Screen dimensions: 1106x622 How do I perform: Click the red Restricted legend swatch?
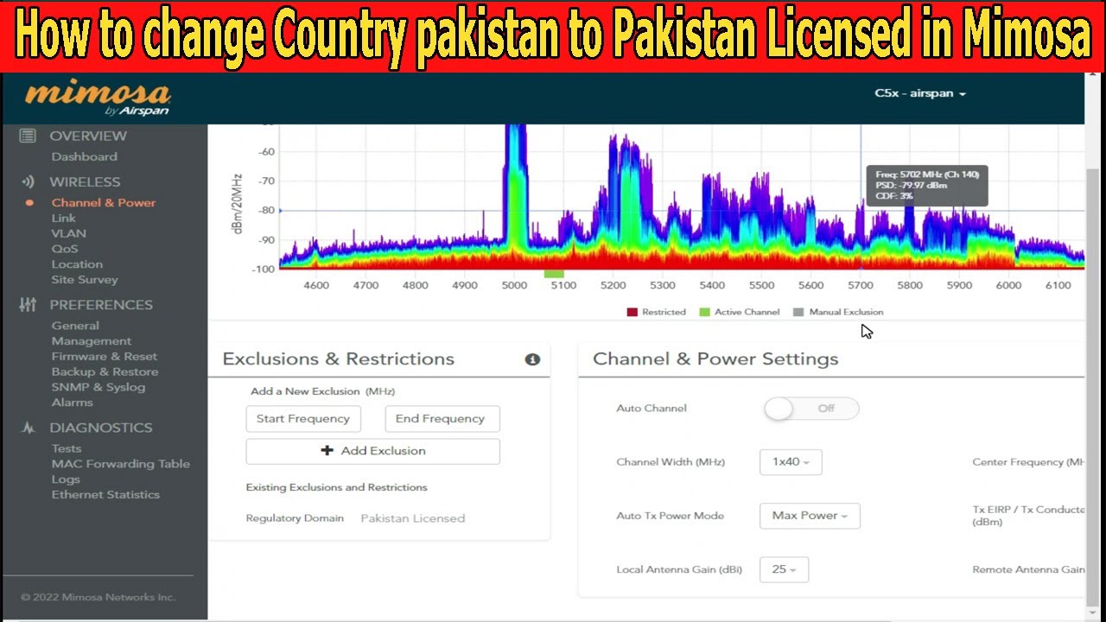(632, 313)
